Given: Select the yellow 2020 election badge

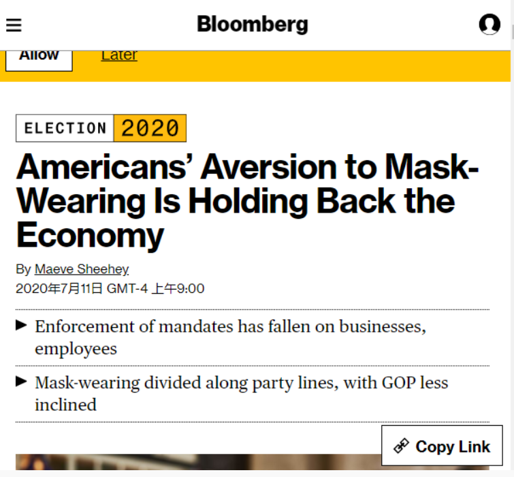Looking at the screenshot, I should [x=150, y=128].
